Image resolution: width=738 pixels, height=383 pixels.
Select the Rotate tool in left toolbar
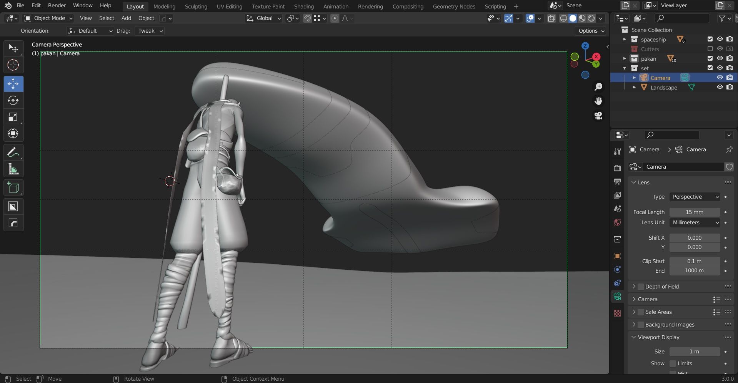click(x=13, y=101)
